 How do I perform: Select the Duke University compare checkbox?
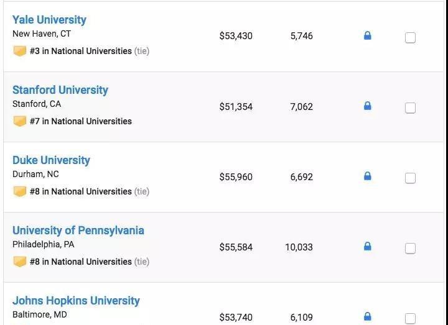(410, 178)
